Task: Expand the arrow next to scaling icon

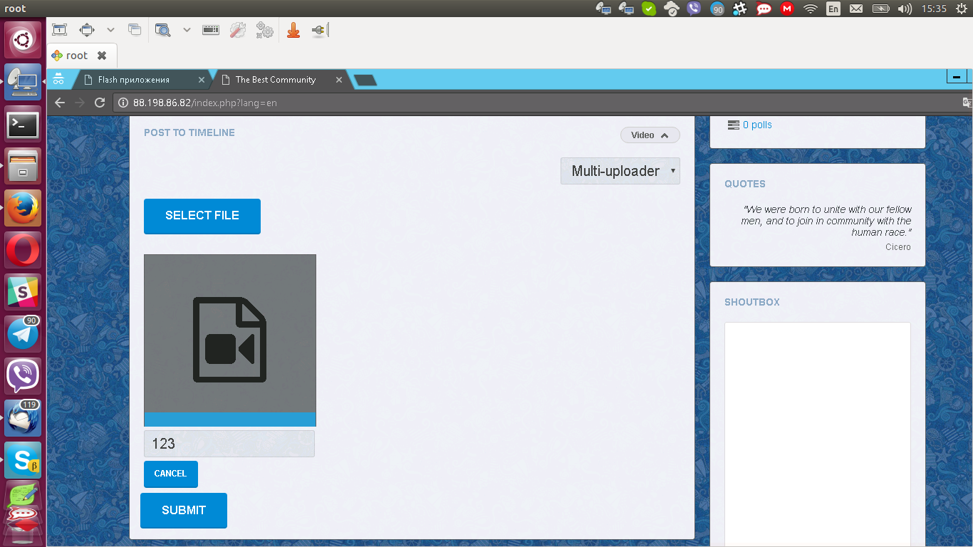Action: (187, 30)
